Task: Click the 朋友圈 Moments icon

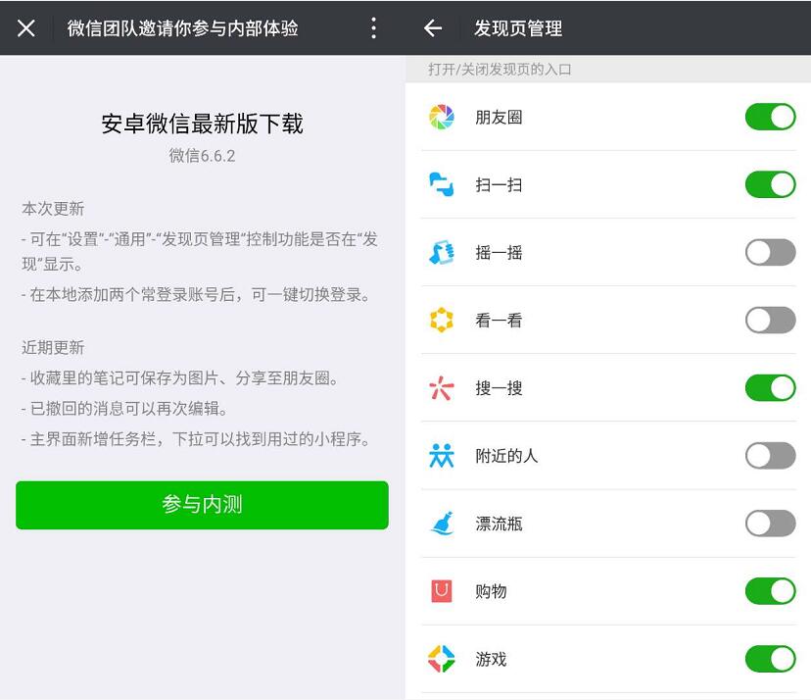Action: point(441,117)
